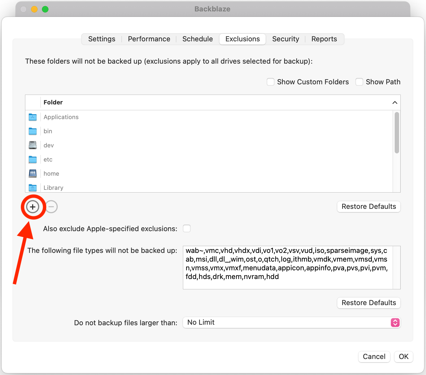Click the plus button to add exclusion folder
This screenshot has width=426, height=375.
pos(33,207)
